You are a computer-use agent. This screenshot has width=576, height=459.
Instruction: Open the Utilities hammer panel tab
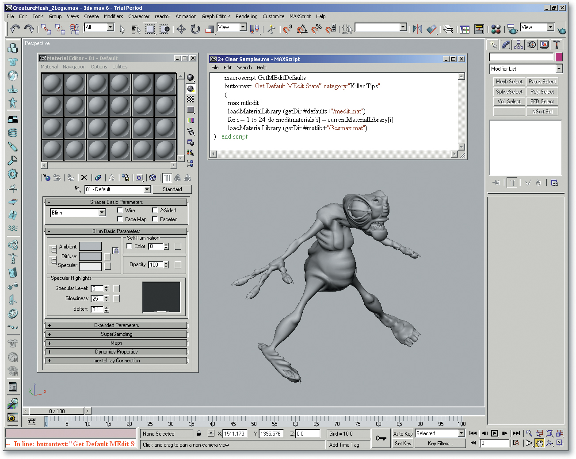pyautogui.click(x=557, y=45)
